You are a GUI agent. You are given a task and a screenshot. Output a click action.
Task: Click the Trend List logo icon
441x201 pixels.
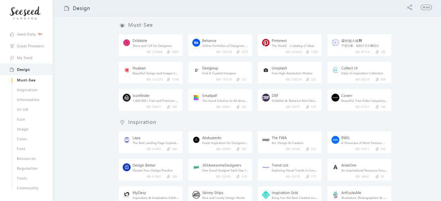click(266, 167)
